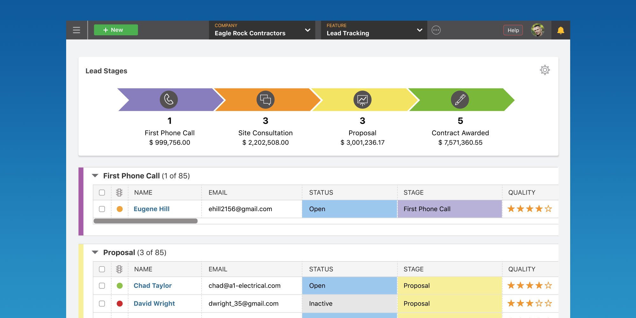The height and width of the screenshot is (318, 636).
Task: Click the Help button
Action: [x=513, y=30]
